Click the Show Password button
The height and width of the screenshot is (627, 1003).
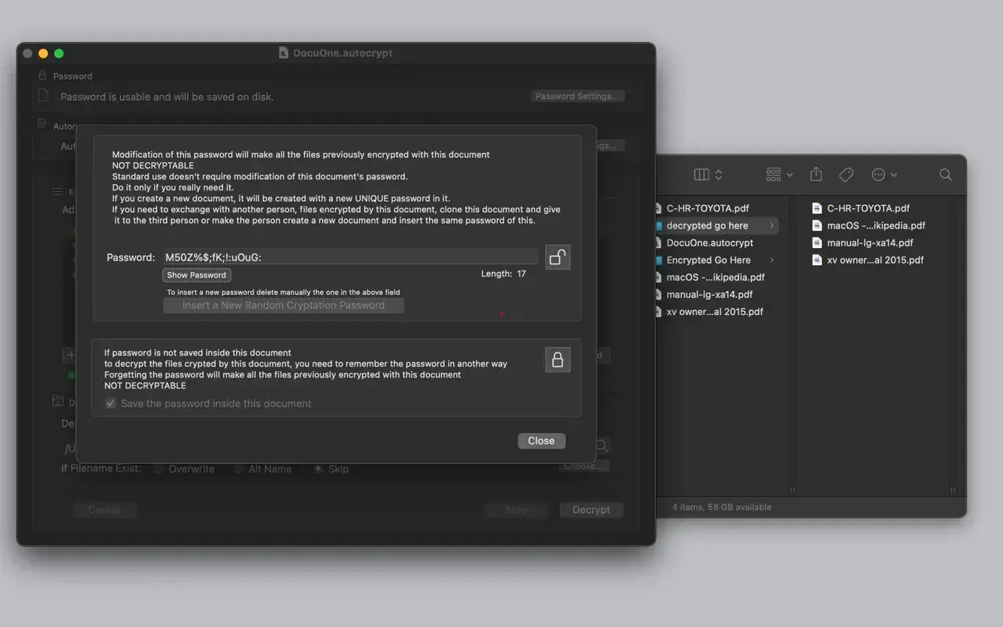pos(197,275)
